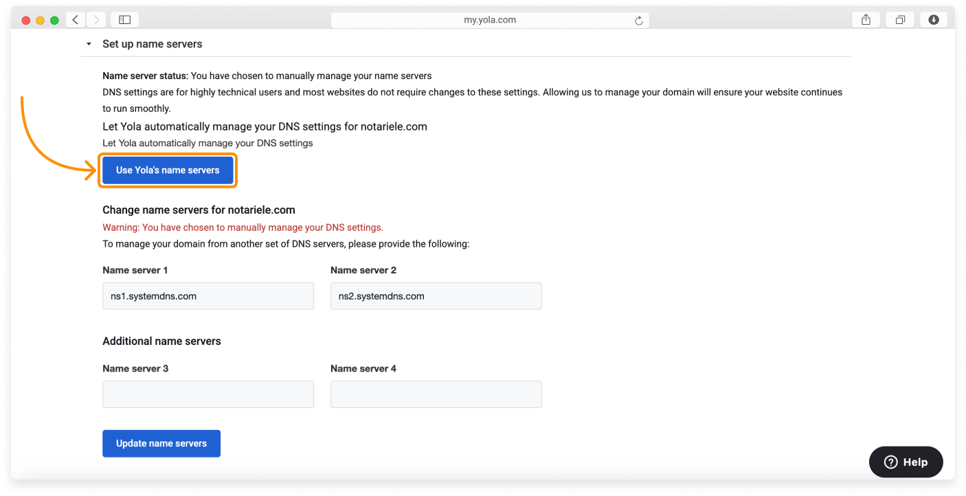Show the Safari sidebar

(x=124, y=20)
